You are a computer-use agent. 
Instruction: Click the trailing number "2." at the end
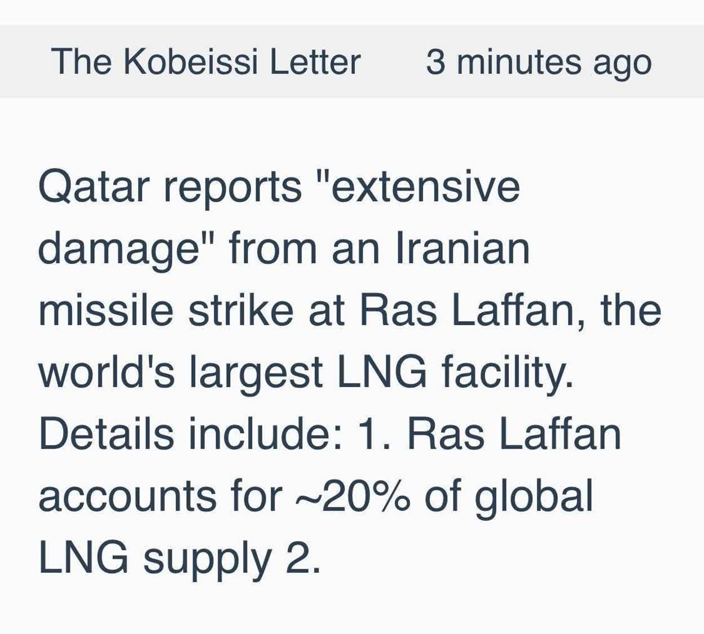[303, 557]
